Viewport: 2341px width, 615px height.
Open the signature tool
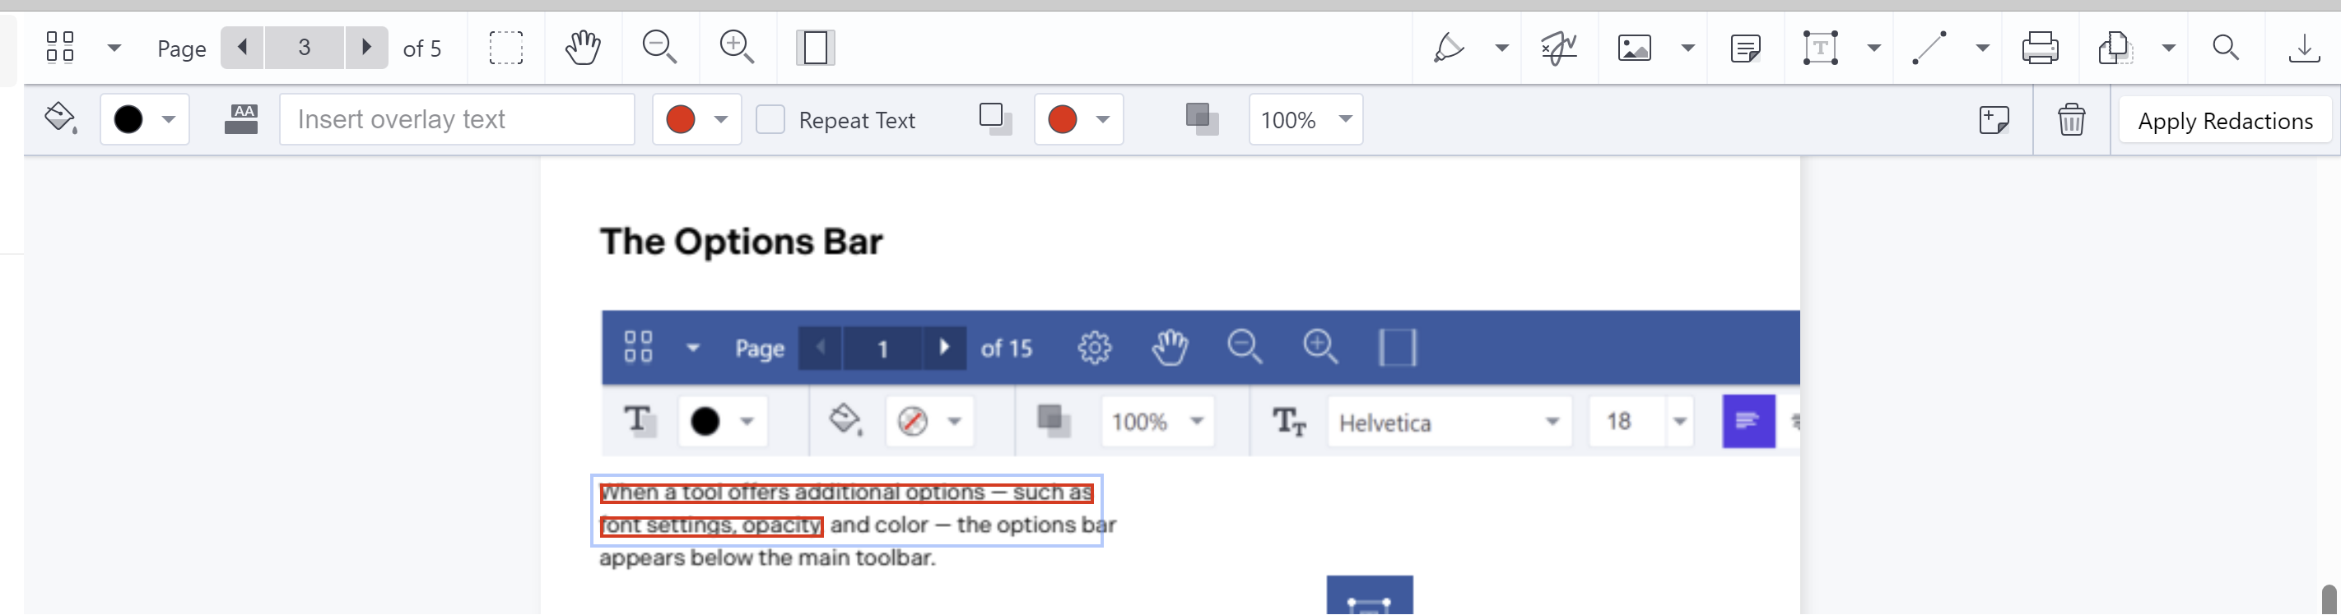point(1558,47)
